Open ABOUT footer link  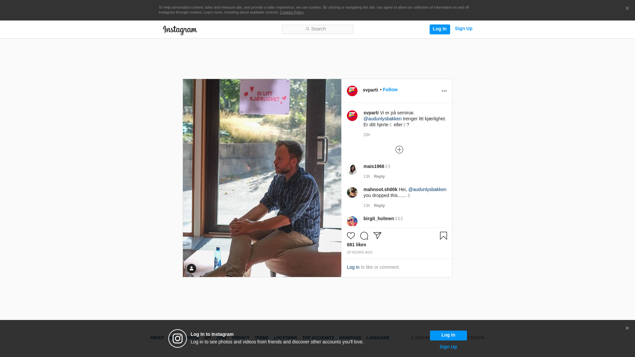click(x=157, y=338)
